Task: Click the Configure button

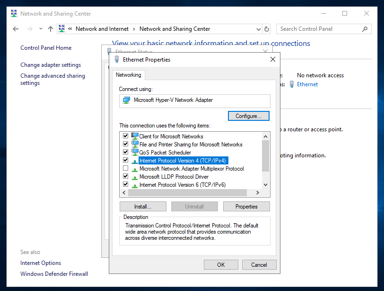Action: (x=249, y=116)
